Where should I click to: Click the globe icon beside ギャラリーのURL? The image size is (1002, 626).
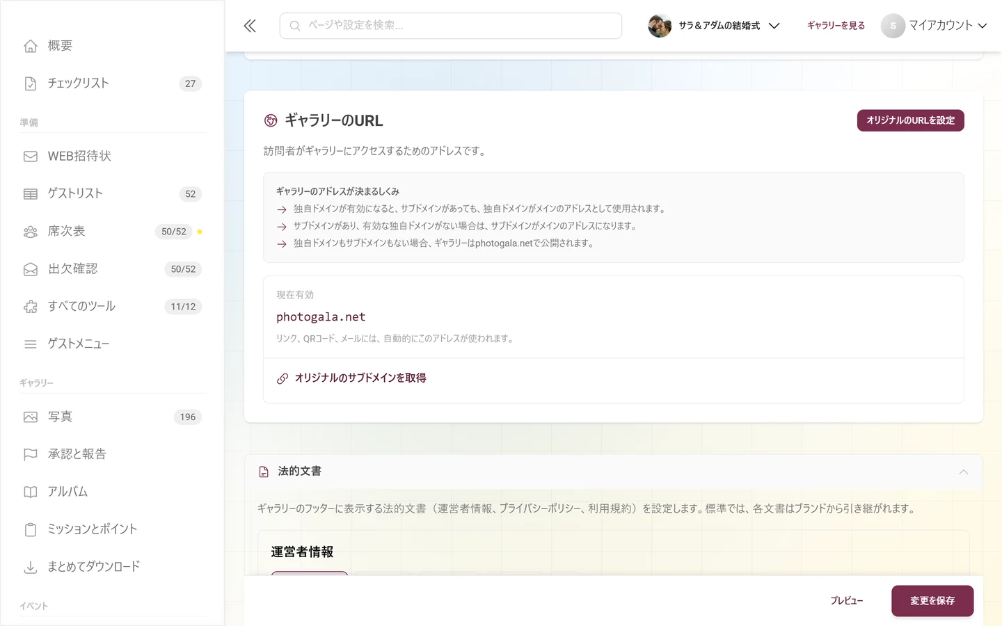click(271, 121)
